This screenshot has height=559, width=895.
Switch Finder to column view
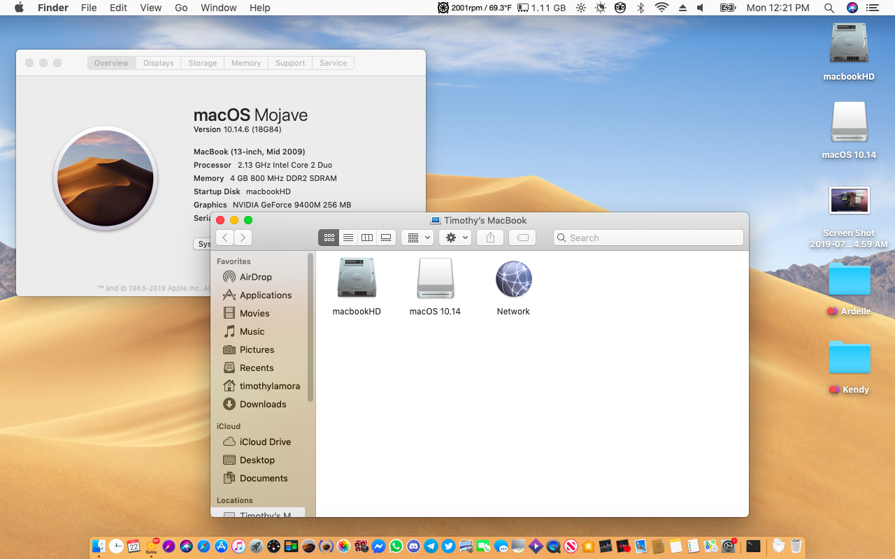click(366, 238)
